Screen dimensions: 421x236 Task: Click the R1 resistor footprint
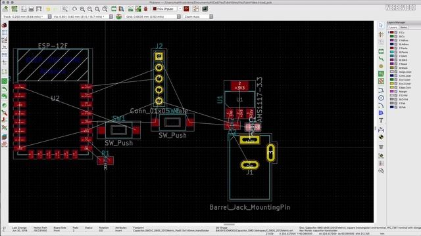(105, 161)
